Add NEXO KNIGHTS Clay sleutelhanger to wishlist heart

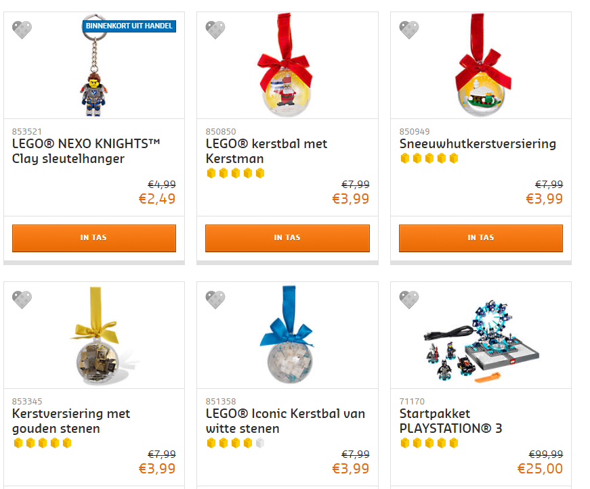pos(22,30)
